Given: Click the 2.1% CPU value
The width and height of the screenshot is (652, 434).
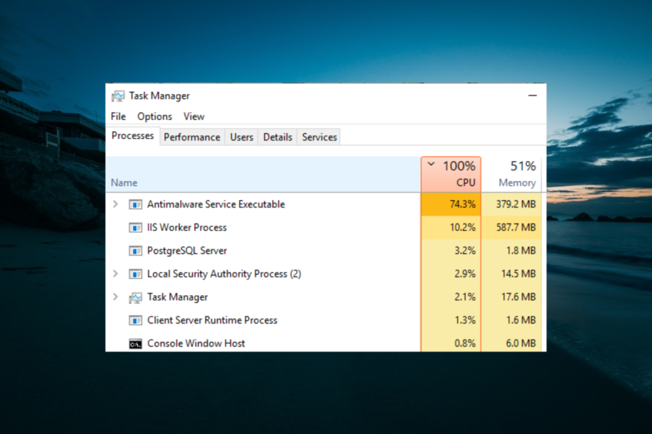Looking at the screenshot, I should [465, 297].
